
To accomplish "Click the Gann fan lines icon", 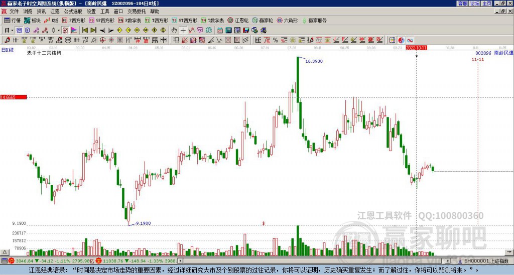I will pos(185,40).
